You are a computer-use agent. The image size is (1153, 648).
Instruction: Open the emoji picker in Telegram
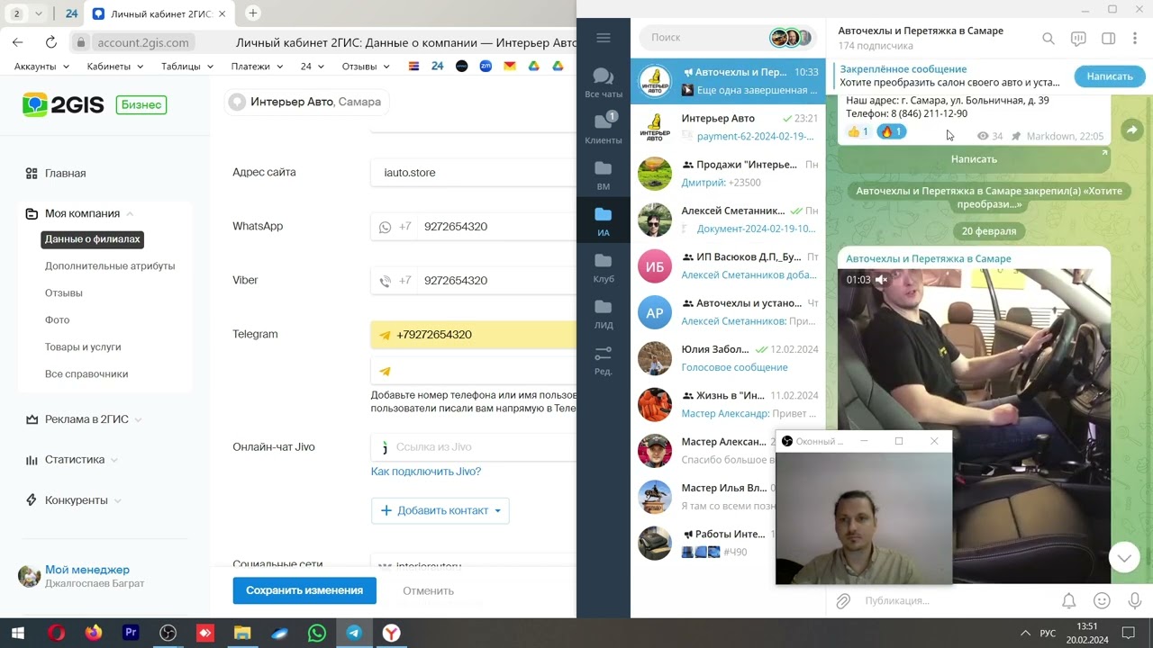point(1102,600)
